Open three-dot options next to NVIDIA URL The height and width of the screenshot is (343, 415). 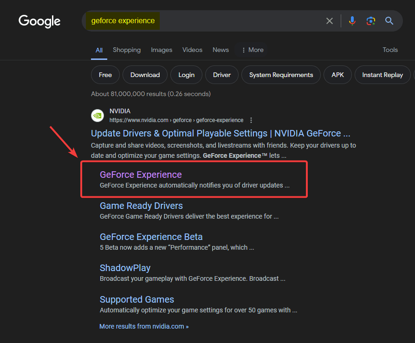251,120
